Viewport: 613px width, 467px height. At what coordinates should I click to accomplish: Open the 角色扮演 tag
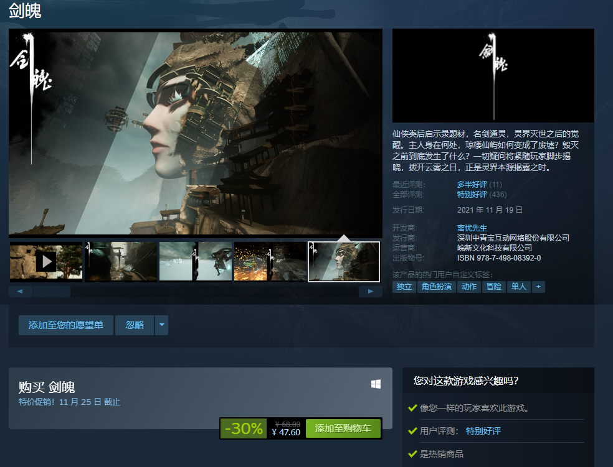436,287
